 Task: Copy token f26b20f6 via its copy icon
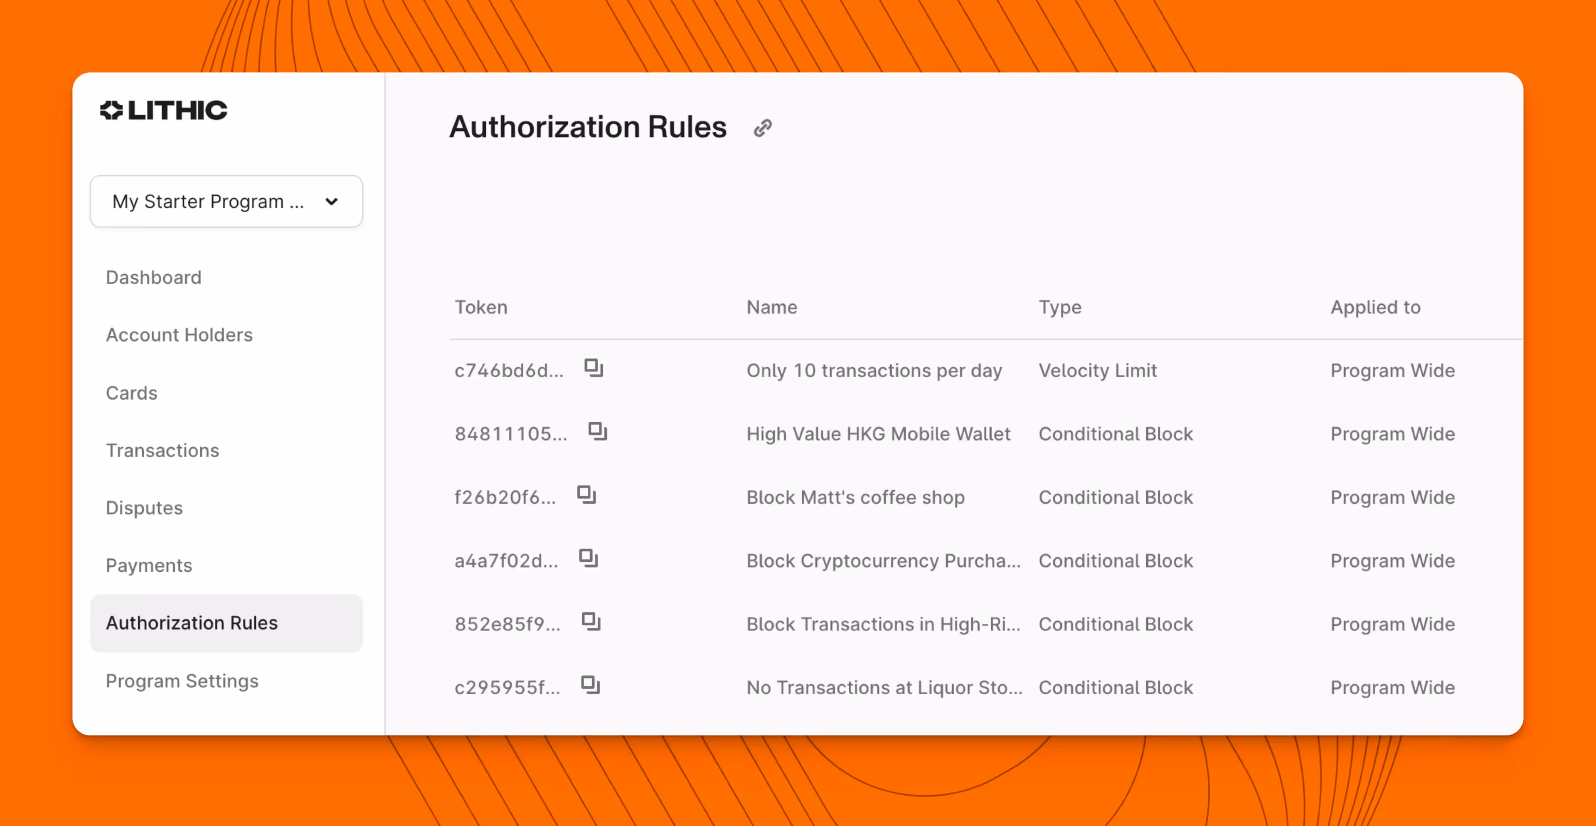(x=586, y=495)
